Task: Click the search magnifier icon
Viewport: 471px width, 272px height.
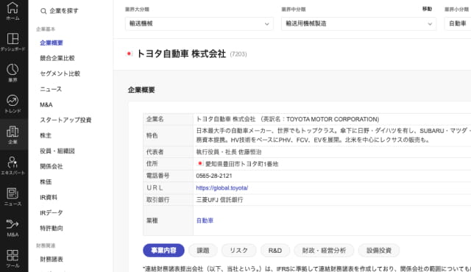Action: coord(43,11)
